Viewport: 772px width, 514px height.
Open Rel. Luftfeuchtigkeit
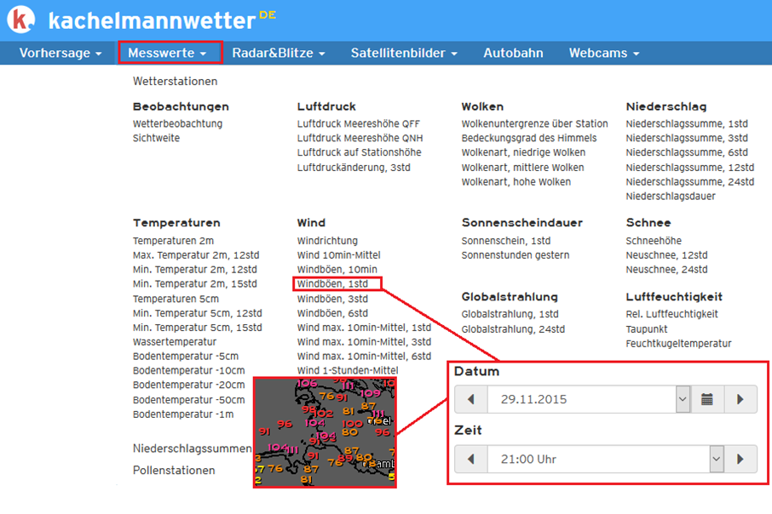[672, 314]
